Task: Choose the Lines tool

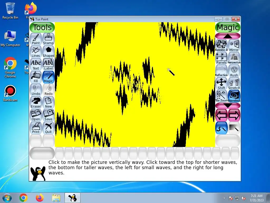Action: pos(36,52)
